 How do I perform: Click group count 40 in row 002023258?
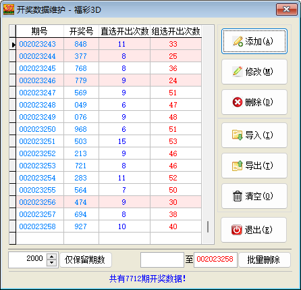(175, 226)
